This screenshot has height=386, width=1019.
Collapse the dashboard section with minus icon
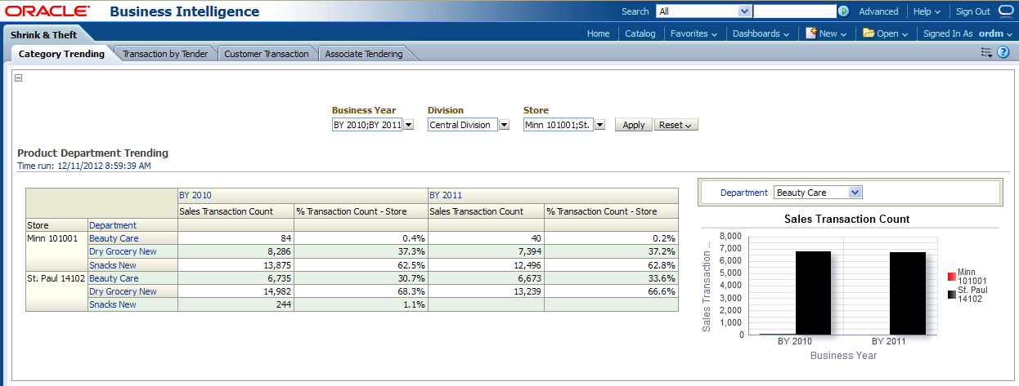[19, 78]
